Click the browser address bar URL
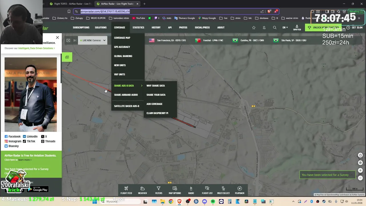This screenshot has width=366, height=206. 105,11
